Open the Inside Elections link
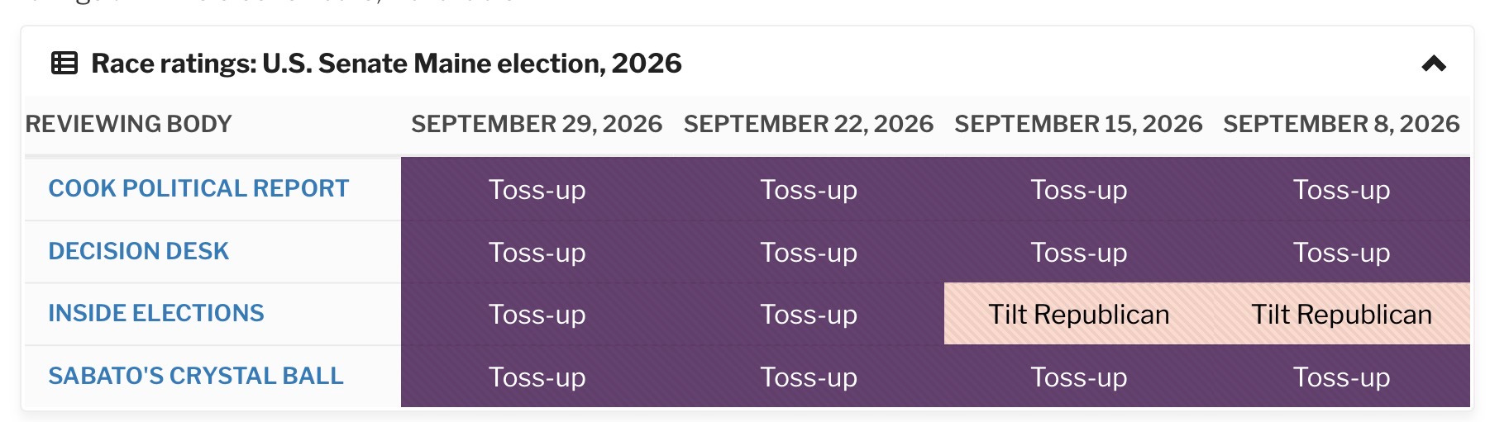 tap(156, 313)
